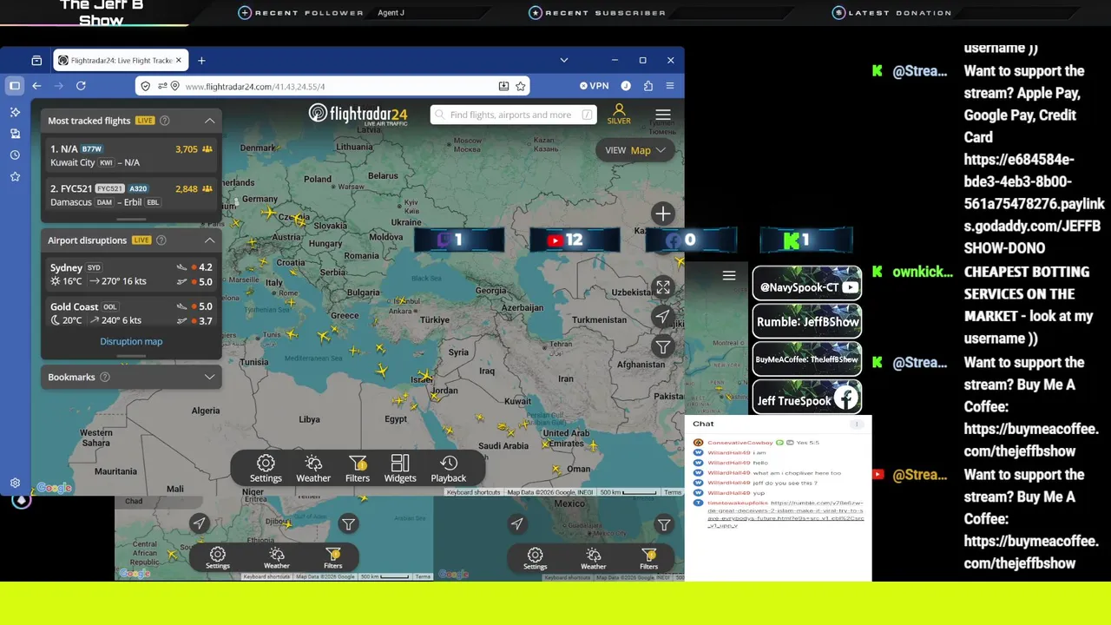Screen dimensions: 1111x625
Task: Open the Flightradar24 hamburger menu
Action: pos(663,115)
